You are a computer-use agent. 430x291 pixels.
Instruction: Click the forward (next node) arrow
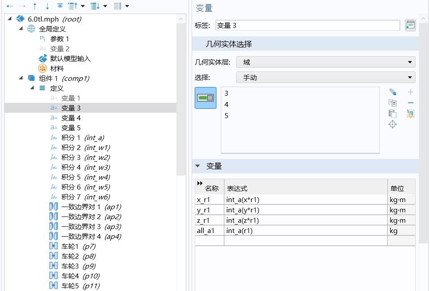pyautogui.click(x=22, y=6)
